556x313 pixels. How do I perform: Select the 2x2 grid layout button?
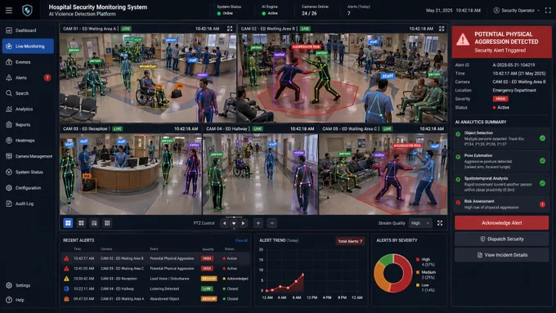point(68,223)
